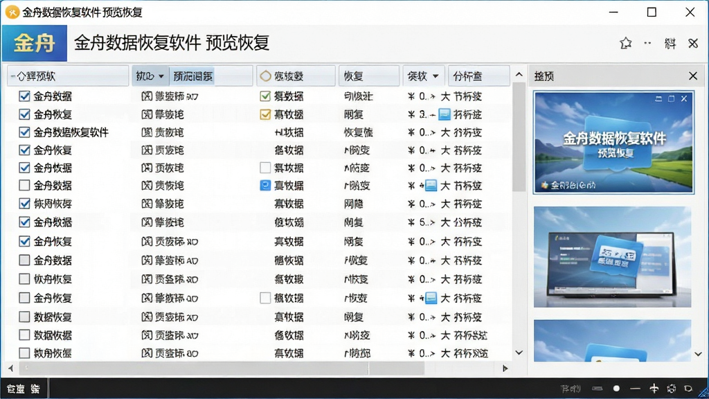Viewport: 709px width, 399px height.
Task: Click the highlighted 预览 column header
Action: pos(210,76)
